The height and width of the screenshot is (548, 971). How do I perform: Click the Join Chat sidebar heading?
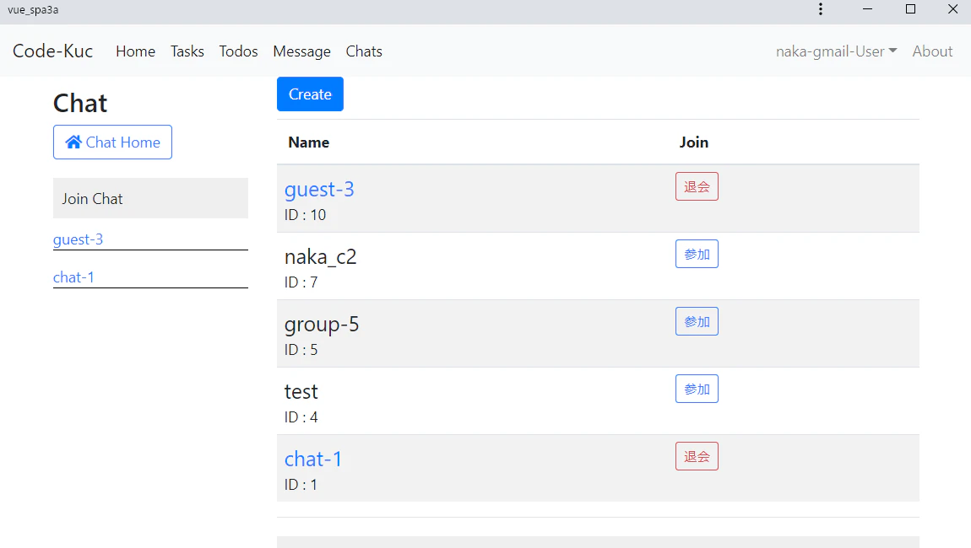click(92, 198)
